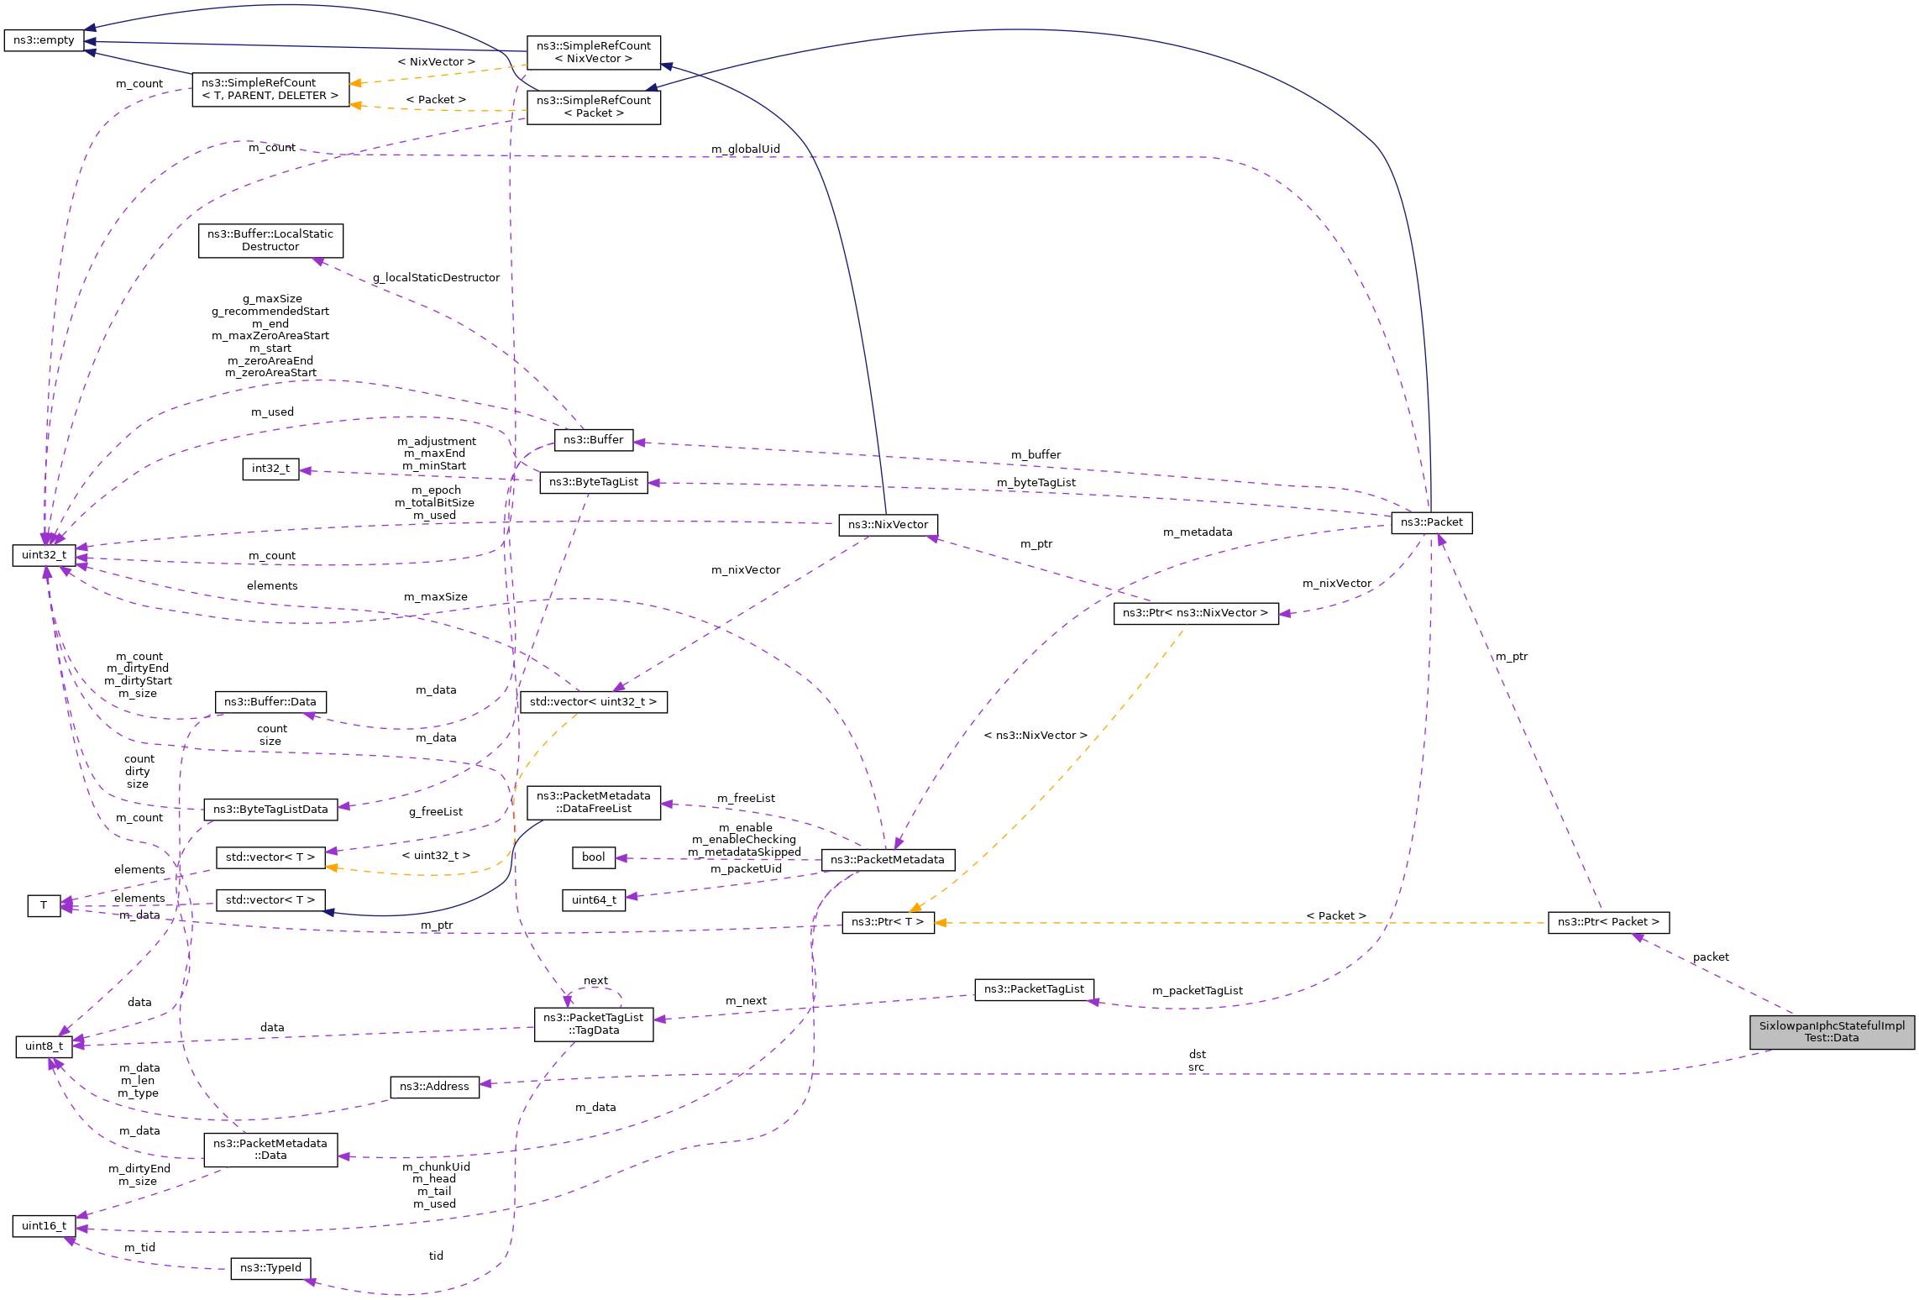Select std::vector< T > node with uint32_t arrow
Viewport: 1919px width, 1300px height.
(270, 857)
